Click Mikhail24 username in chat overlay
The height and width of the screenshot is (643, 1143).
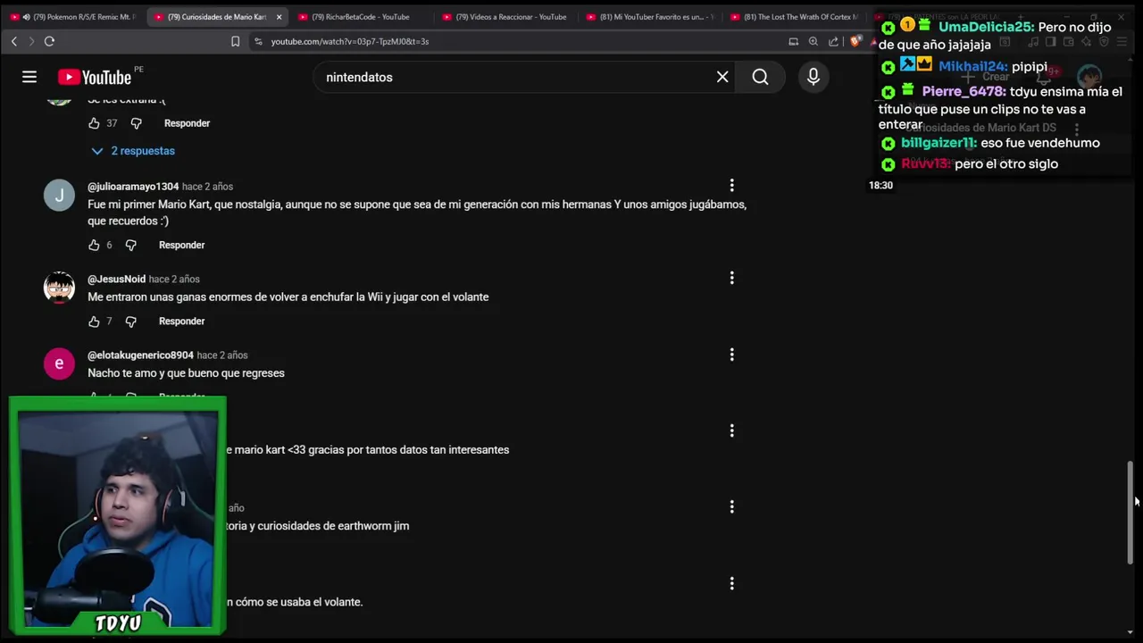[x=973, y=67]
